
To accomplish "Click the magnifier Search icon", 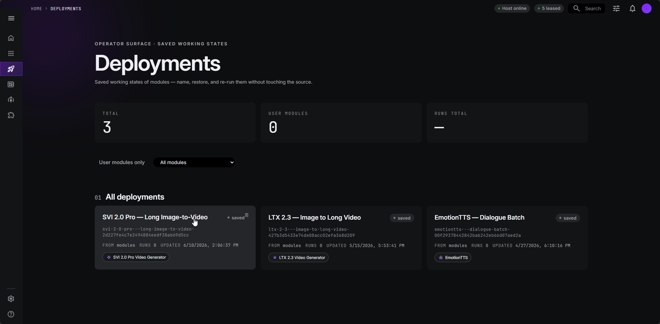I will point(577,8).
